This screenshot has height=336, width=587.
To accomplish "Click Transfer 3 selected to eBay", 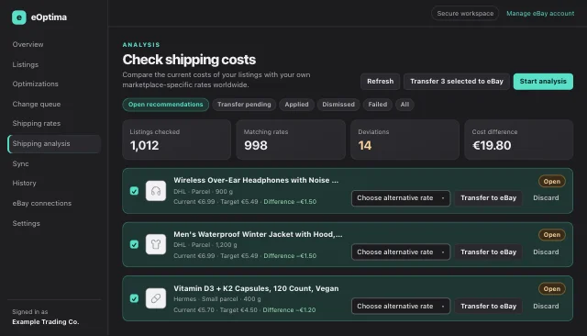I will (457, 82).
